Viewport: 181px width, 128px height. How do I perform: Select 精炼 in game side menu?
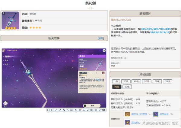coord(6,64)
